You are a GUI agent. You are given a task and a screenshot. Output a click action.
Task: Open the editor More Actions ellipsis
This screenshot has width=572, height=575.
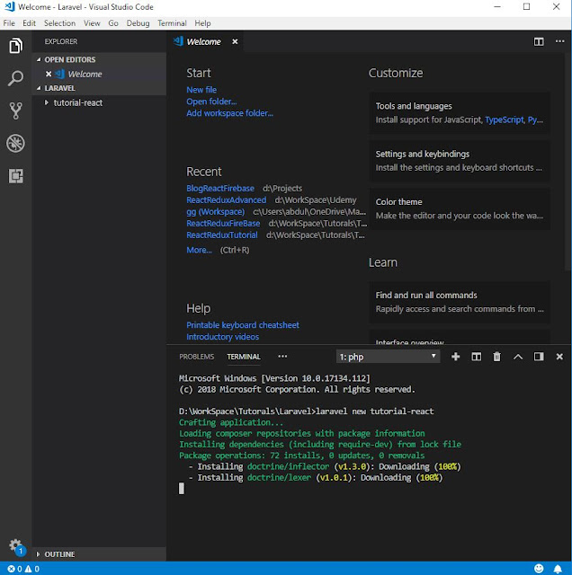click(x=559, y=41)
